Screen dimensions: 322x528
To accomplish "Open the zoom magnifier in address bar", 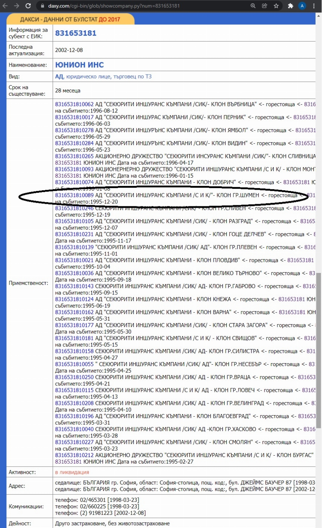I will 253,6.
